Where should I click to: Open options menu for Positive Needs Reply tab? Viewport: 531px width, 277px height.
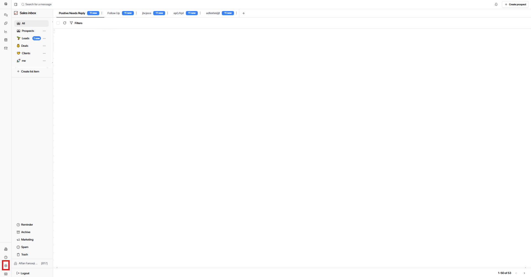[102, 13]
